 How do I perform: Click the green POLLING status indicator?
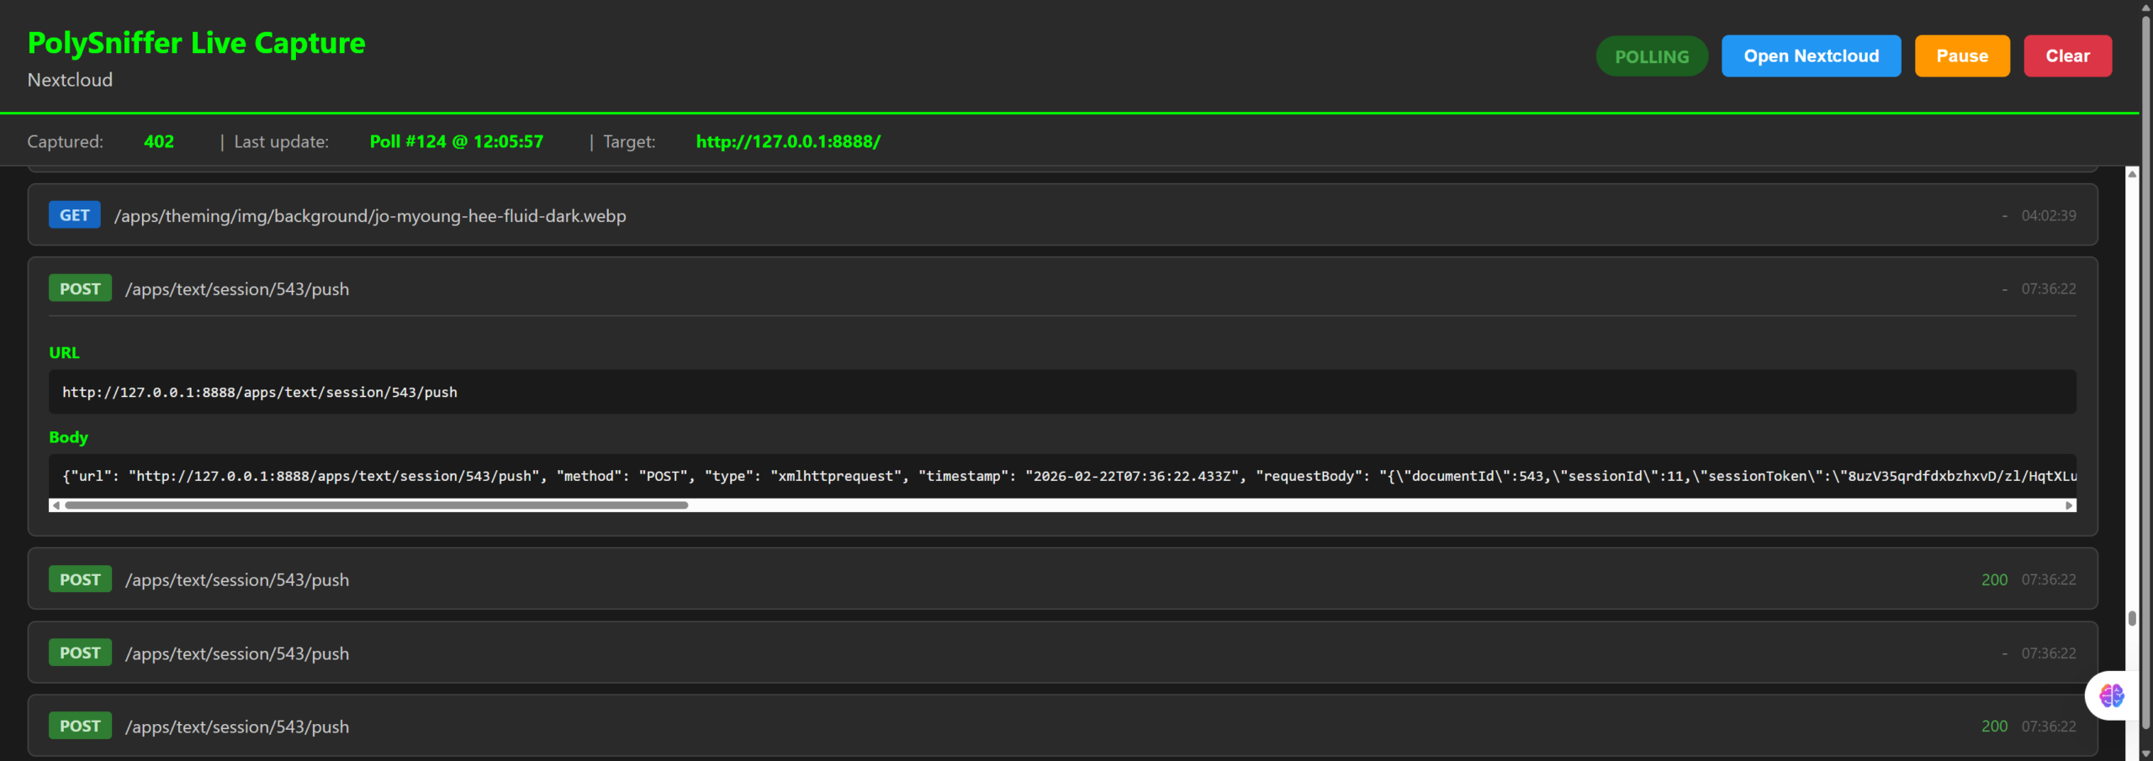coord(1650,55)
